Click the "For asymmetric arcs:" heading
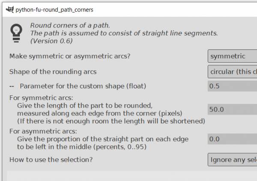 (x=43, y=131)
